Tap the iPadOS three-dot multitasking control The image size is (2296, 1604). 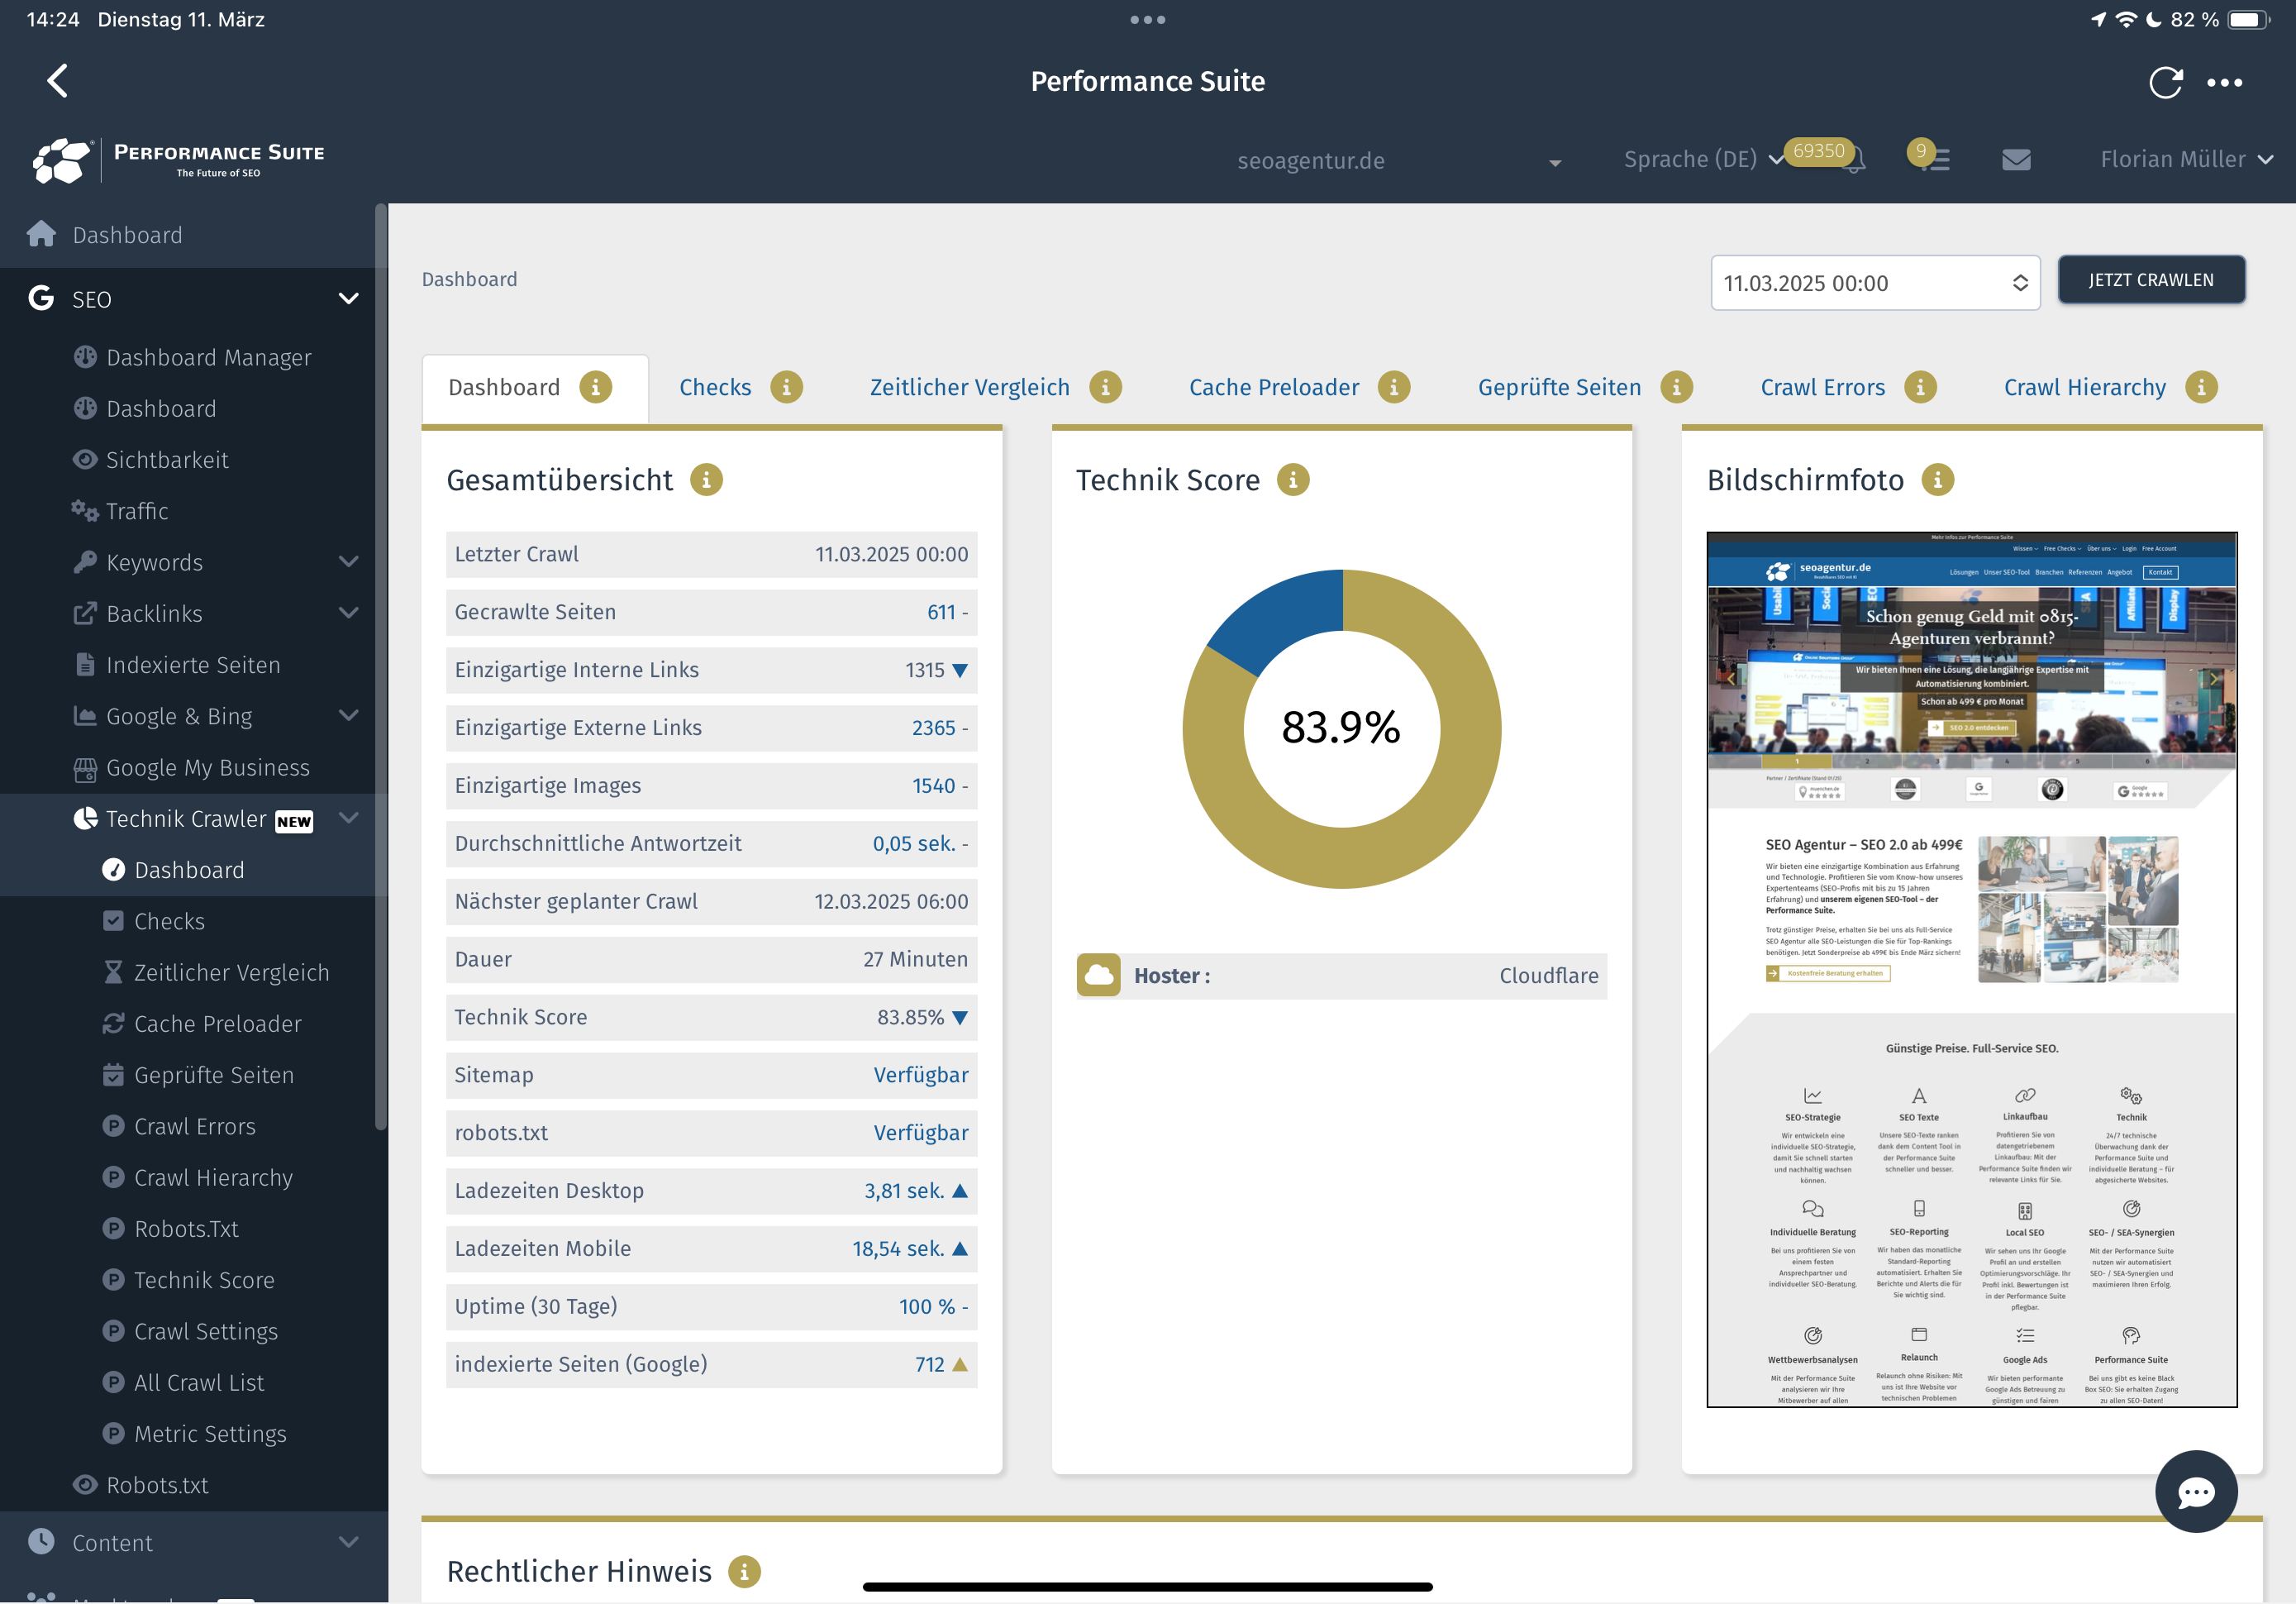coord(1148,19)
